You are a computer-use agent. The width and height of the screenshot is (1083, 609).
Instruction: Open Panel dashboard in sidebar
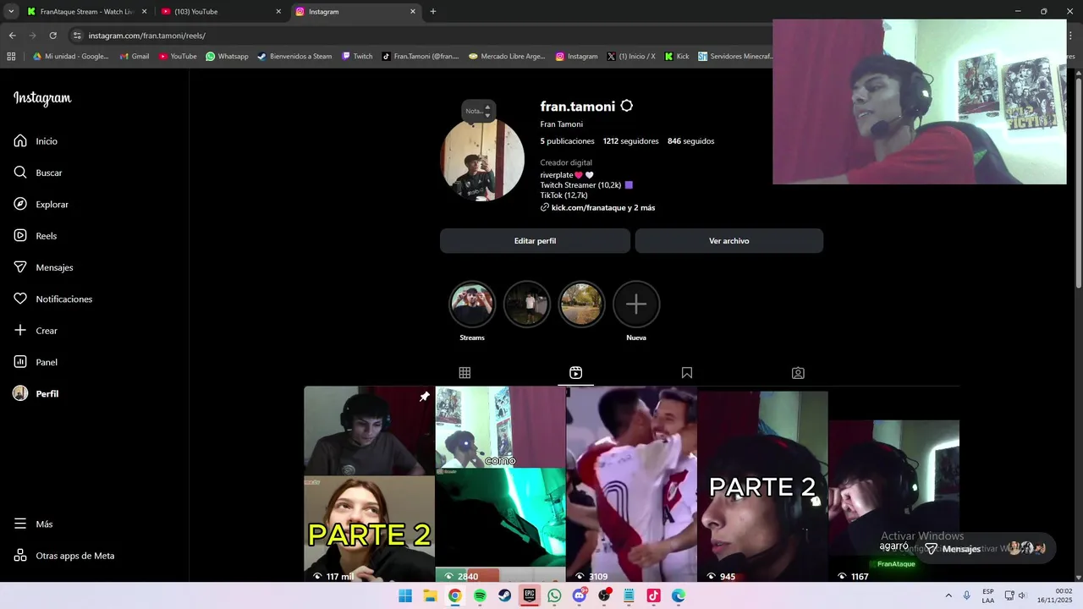(x=36, y=362)
